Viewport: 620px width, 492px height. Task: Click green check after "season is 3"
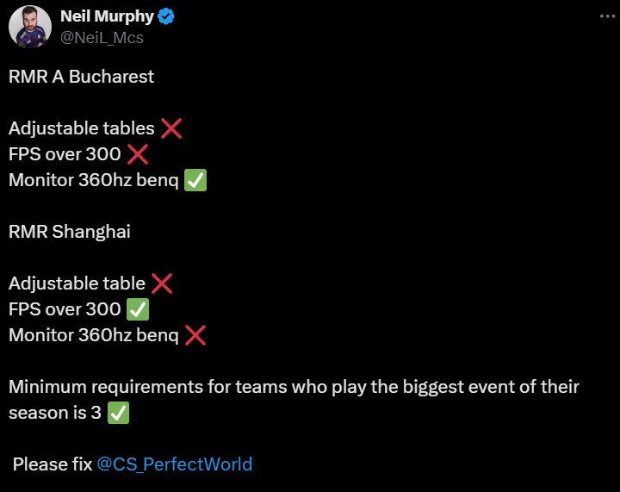coord(119,413)
